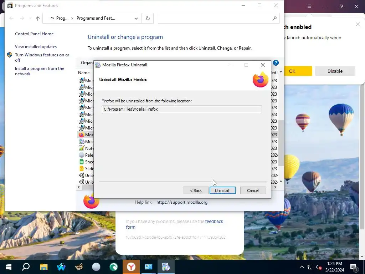
Task: Click the shield icon beside Windows features
Action: pos(10,55)
